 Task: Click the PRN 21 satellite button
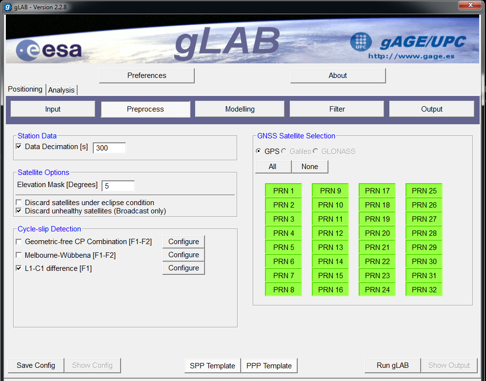coord(377,248)
